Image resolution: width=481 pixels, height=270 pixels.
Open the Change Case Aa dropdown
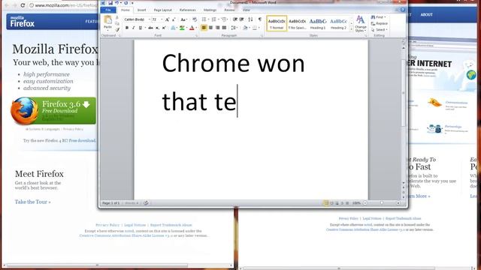click(183, 19)
